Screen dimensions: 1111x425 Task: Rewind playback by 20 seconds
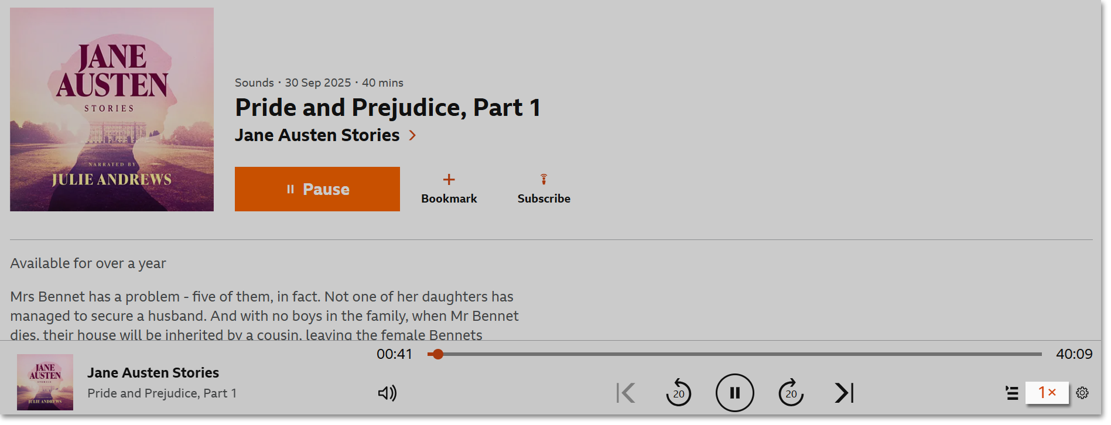(x=679, y=393)
